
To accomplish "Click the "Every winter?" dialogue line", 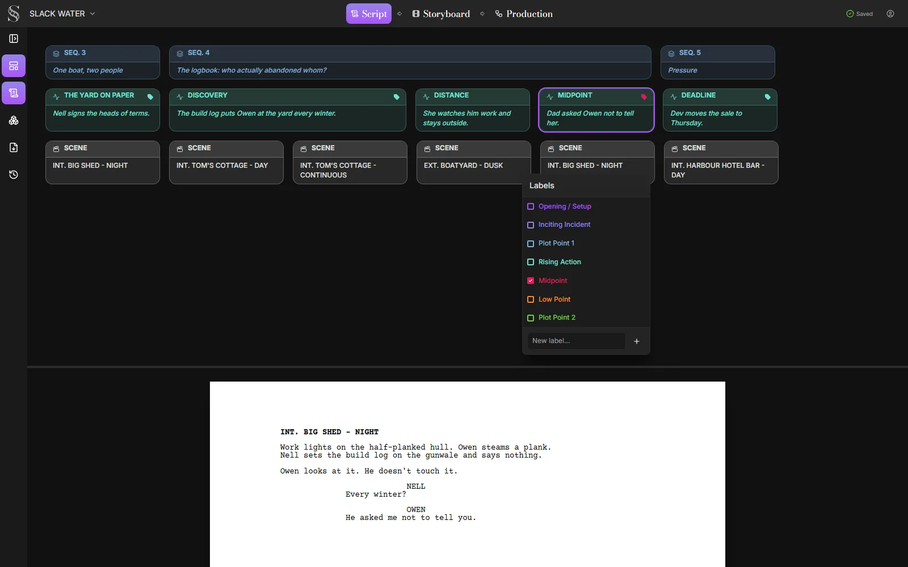I will pos(376,494).
